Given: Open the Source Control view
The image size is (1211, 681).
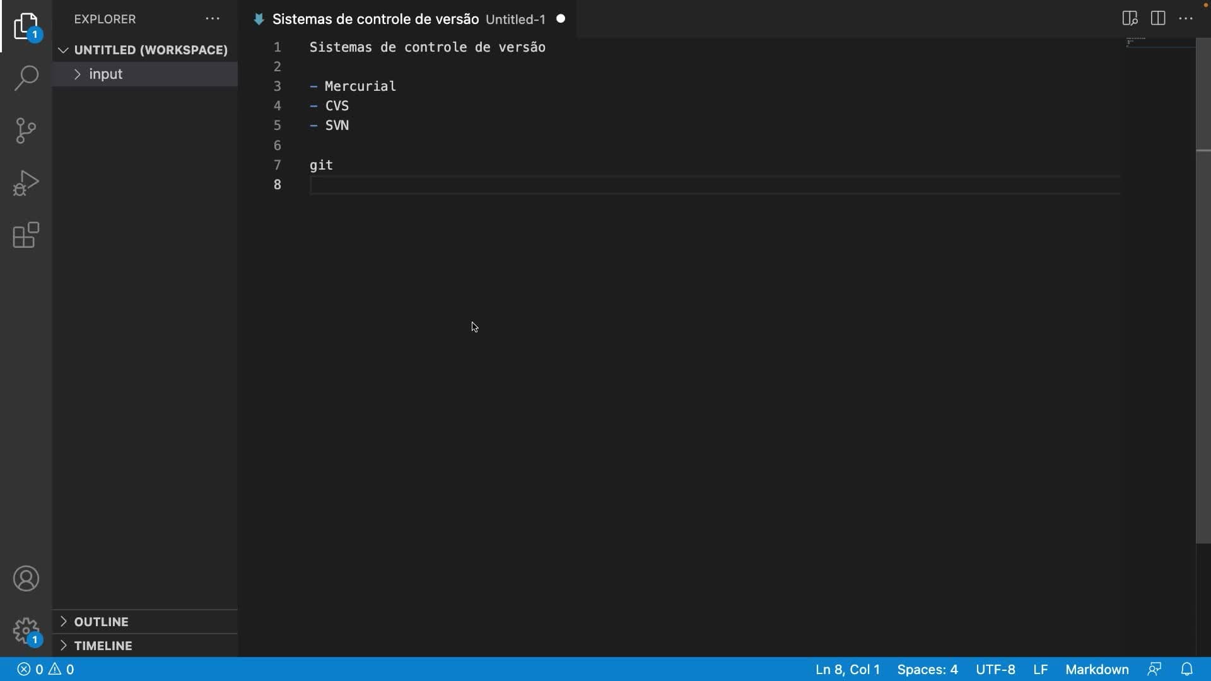Looking at the screenshot, I should tap(26, 131).
